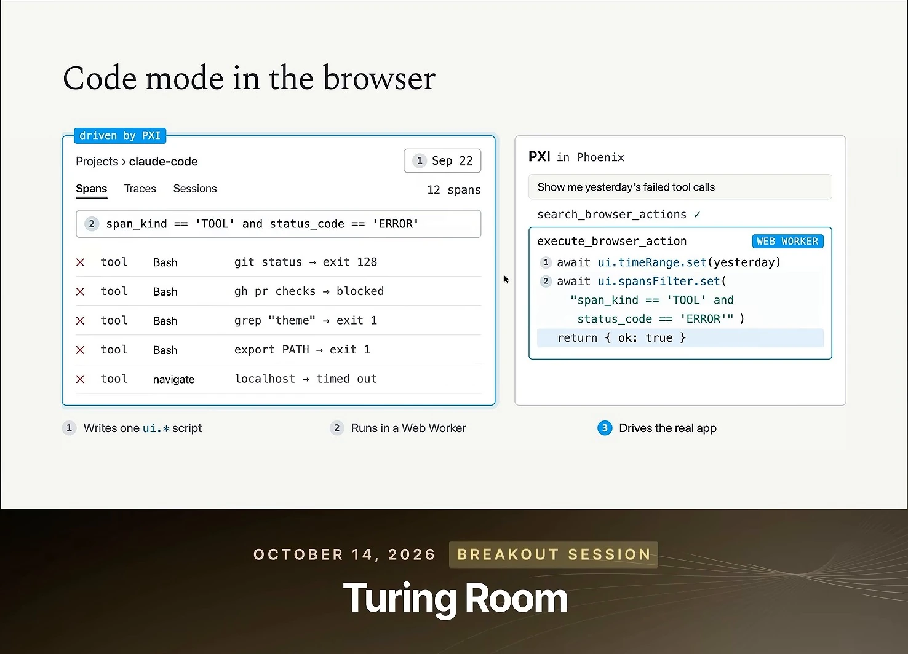Click the checkmark next to search_browser_actions
908x654 pixels.
tap(697, 215)
